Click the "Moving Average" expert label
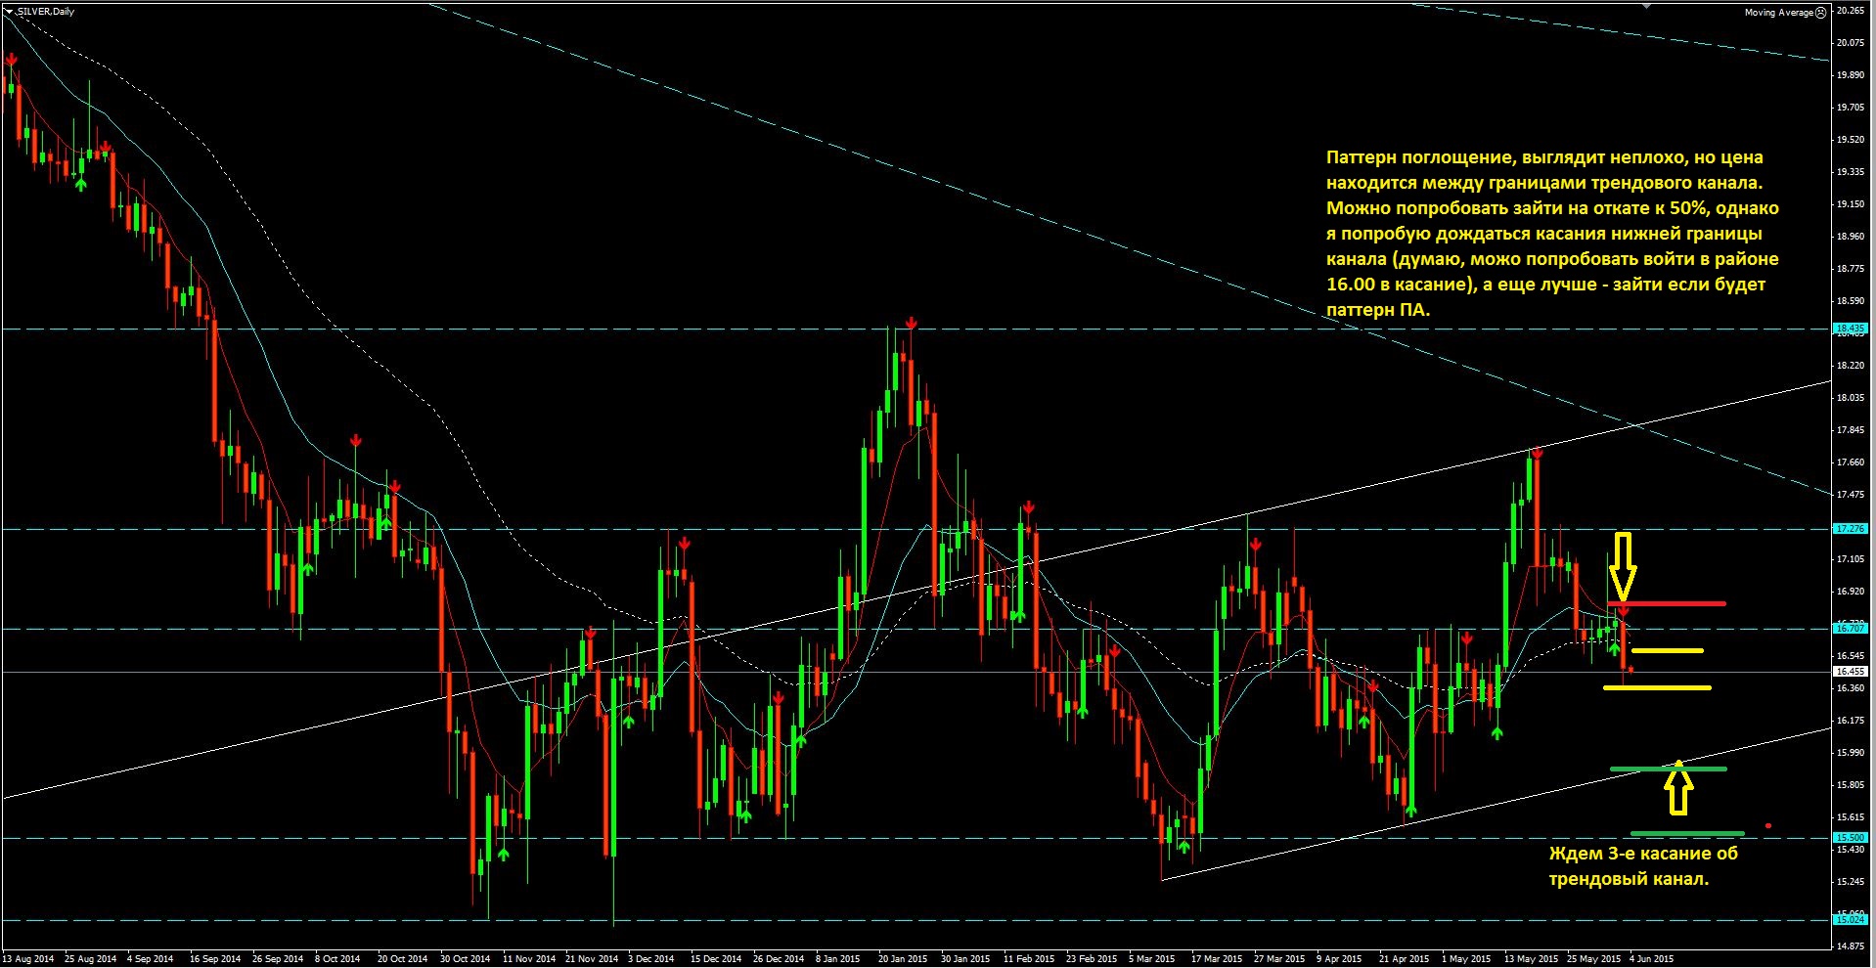Viewport: 1876px width, 968px height. coord(1779,13)
